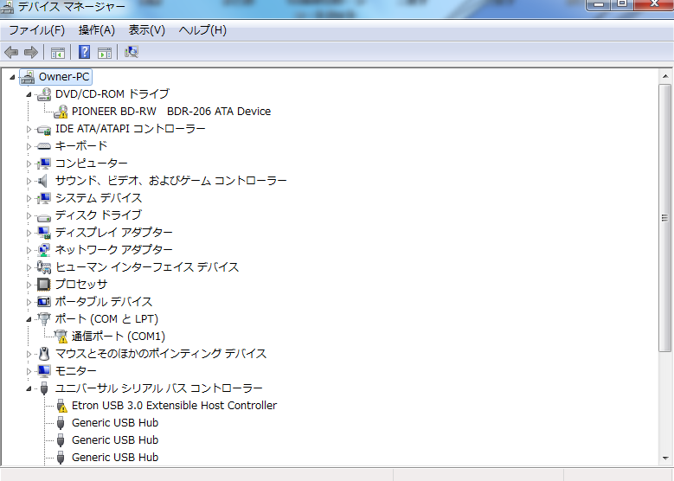Click the PIONEER BD-RW warning device icon
The width and height of the screenshot is (674, 481).
click(61, 112)
